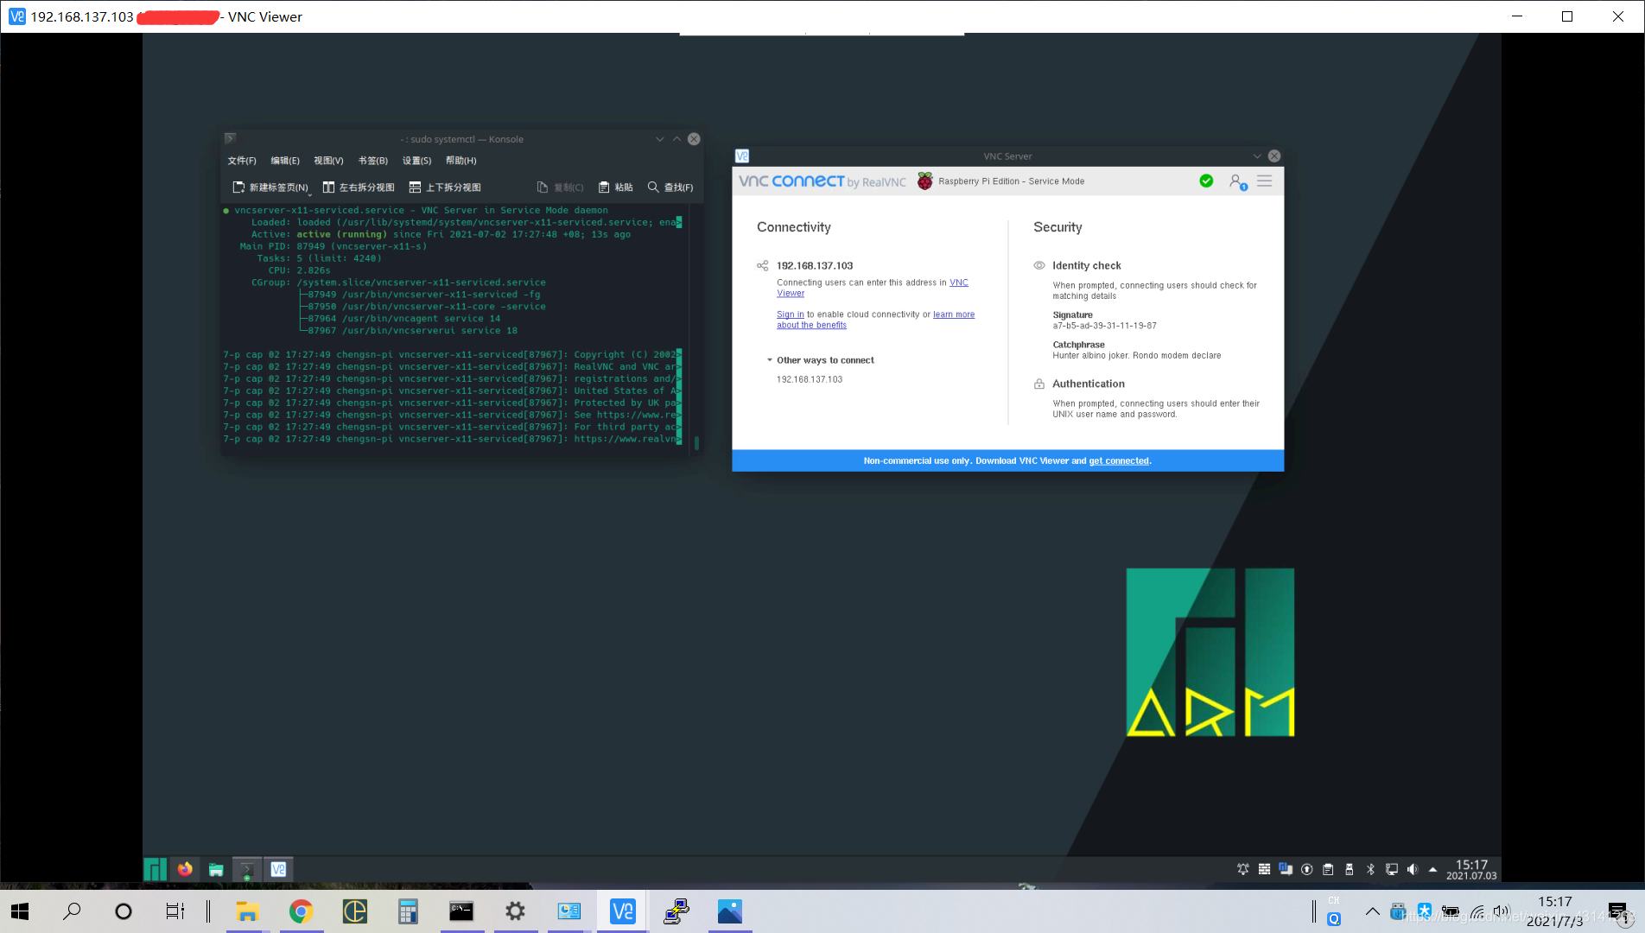Open PuTTY from Windows taskbar
The height and width of the screenshot is (933, 1645).
pos(676,911)
